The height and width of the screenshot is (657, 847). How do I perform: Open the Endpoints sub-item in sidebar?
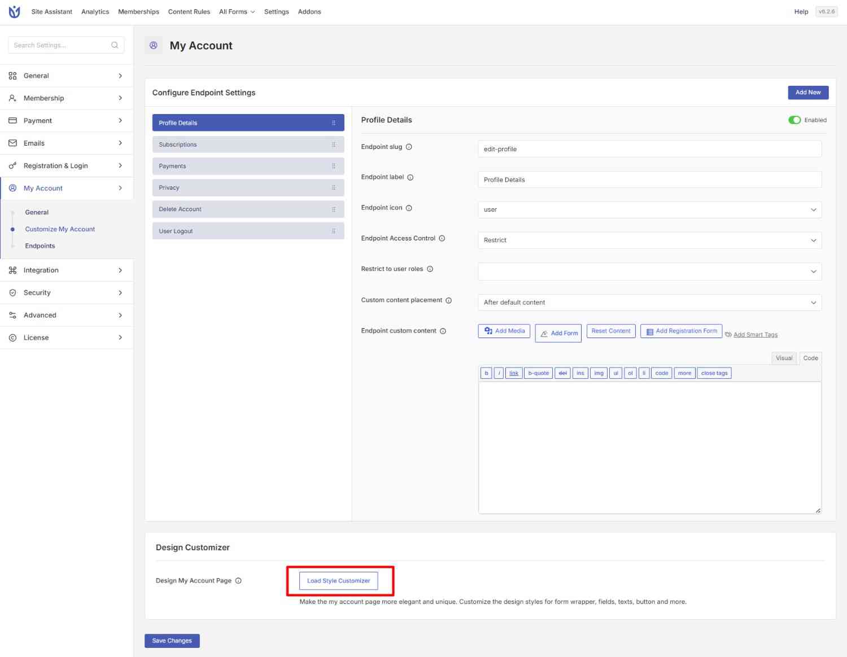tap(40, 246)
